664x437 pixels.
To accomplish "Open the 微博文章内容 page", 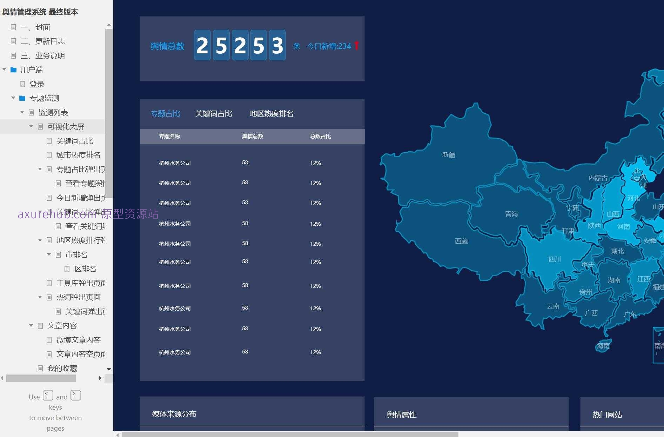I will point(78,340).
